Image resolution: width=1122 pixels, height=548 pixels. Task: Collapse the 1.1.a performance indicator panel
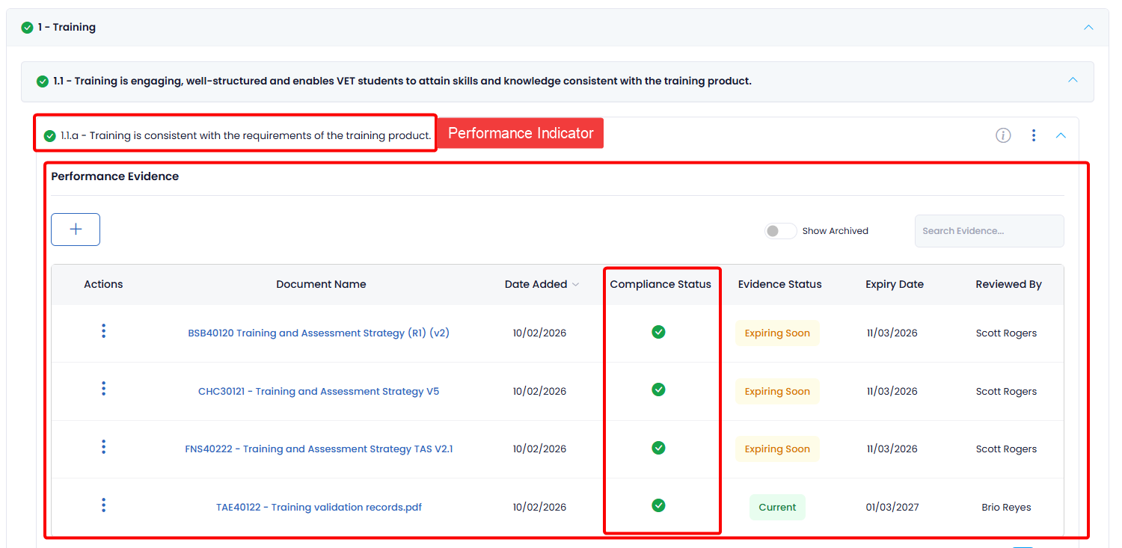pos(1061,135)
